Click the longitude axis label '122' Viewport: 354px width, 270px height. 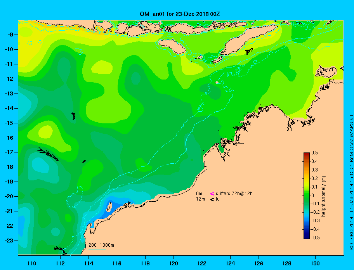click(x=202, y=263)
